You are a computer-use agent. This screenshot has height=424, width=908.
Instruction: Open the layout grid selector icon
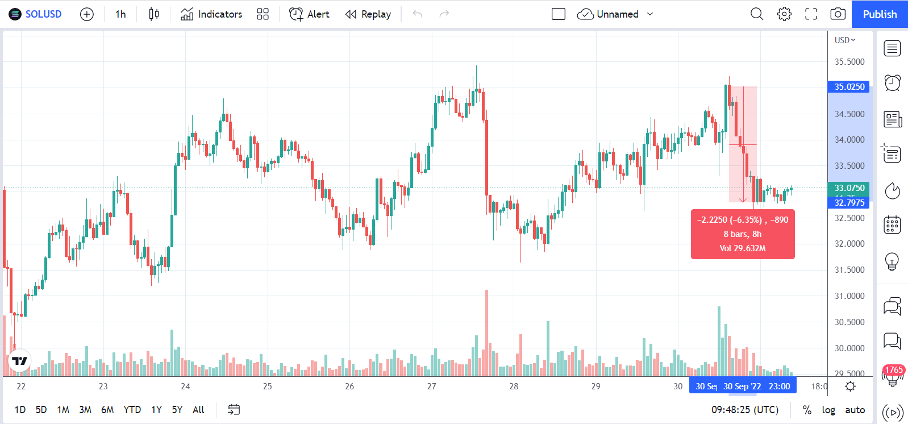click(263, 14)
